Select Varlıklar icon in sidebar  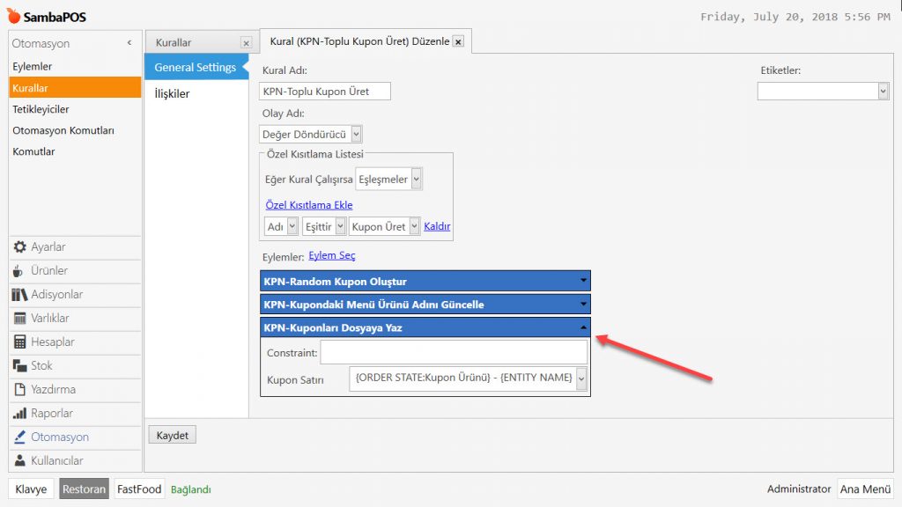point(19,319)
